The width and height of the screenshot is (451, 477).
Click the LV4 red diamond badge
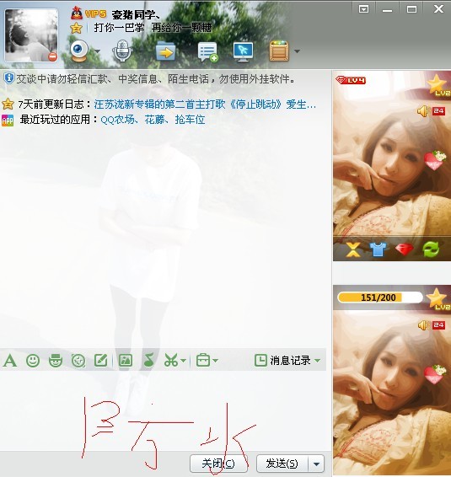(x=351, y=80)
